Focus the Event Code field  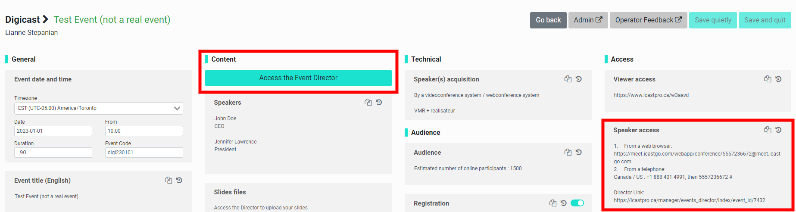pos(144,153)
